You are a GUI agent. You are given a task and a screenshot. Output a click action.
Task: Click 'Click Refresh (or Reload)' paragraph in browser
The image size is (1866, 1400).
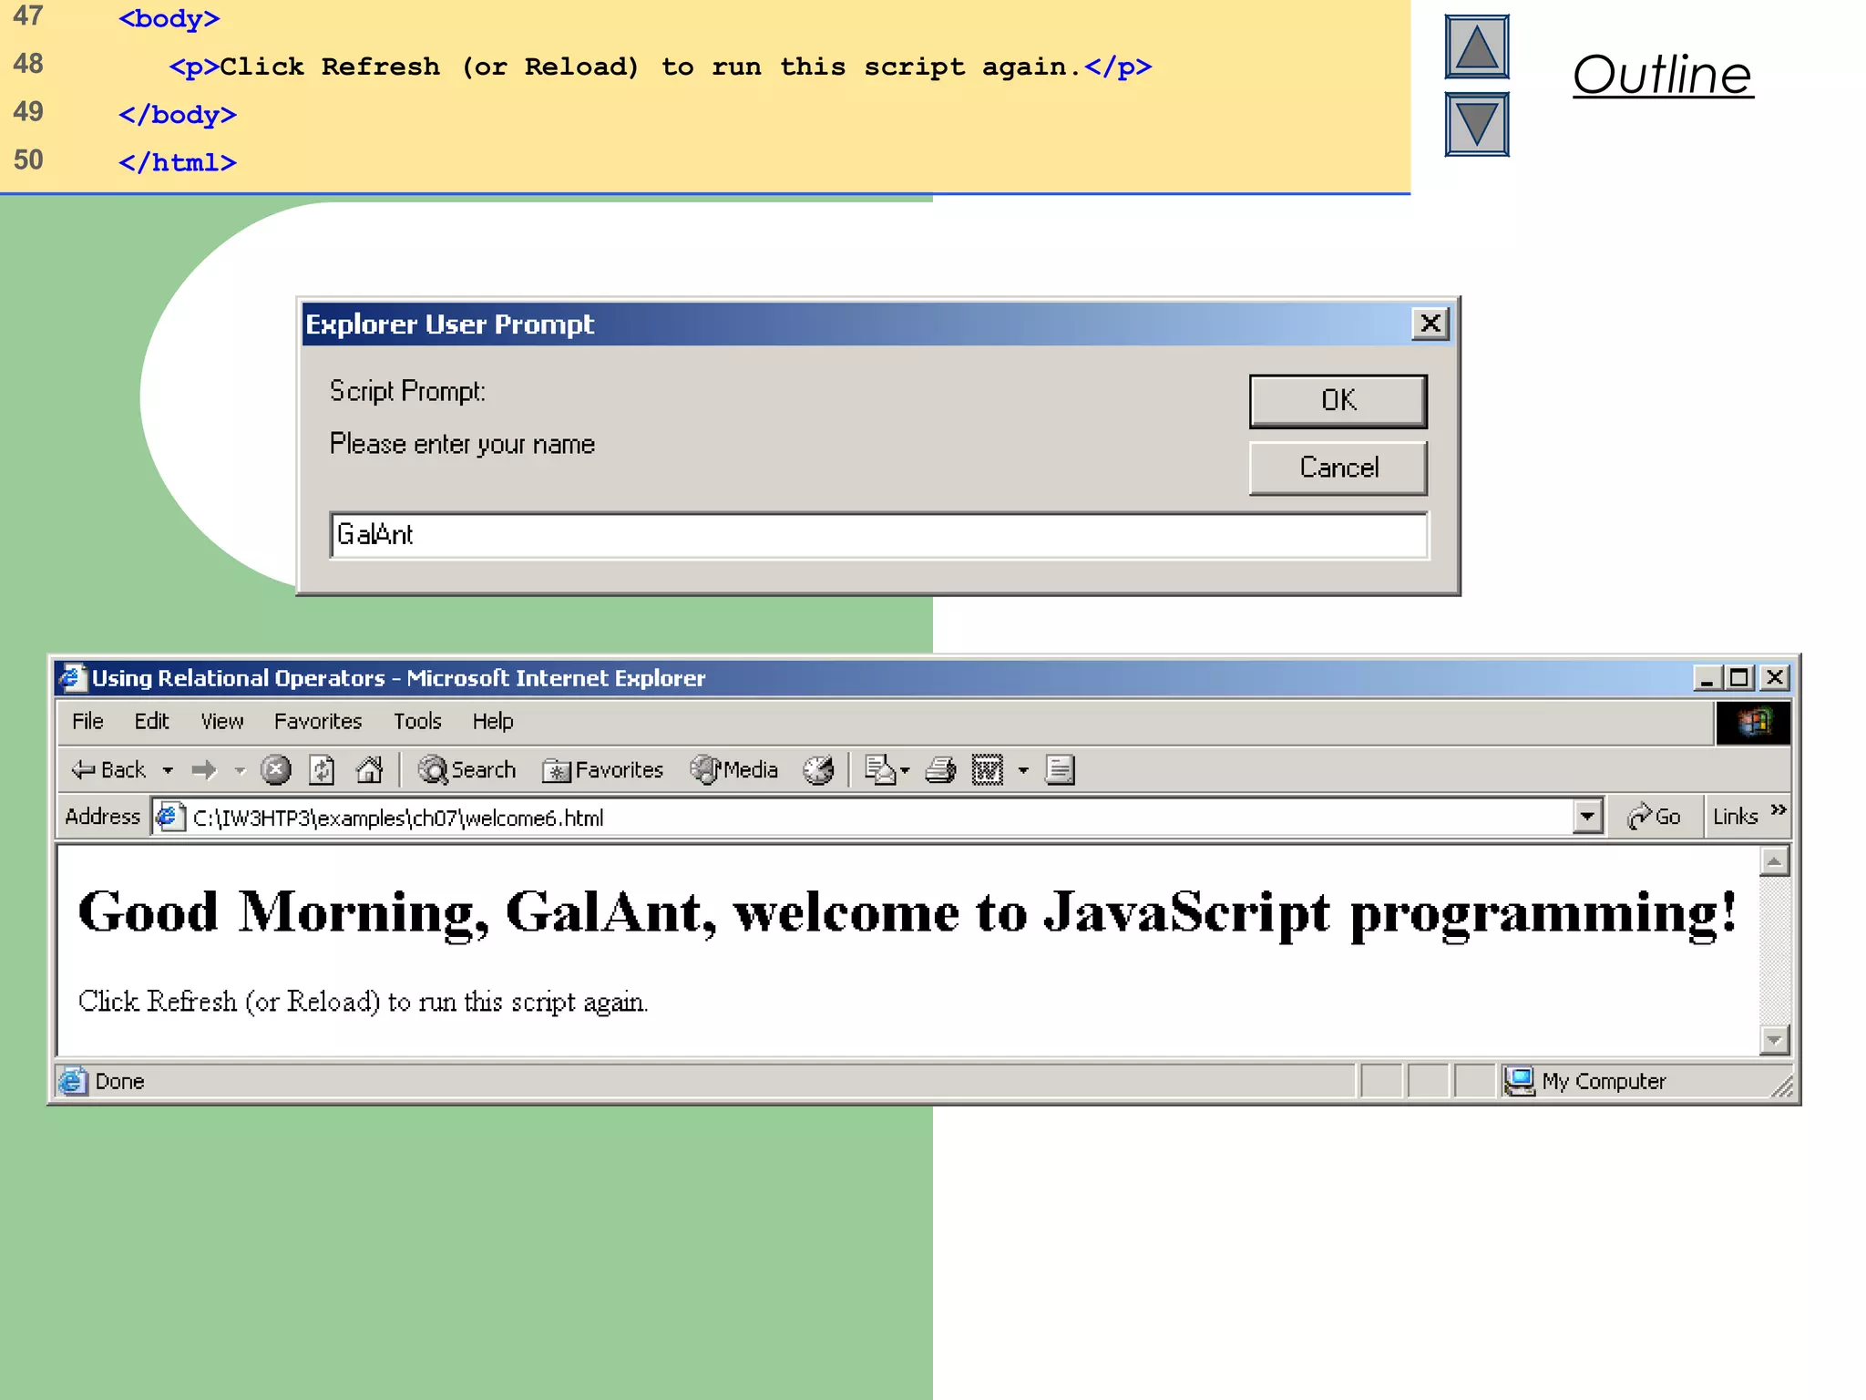(363, 1002)
